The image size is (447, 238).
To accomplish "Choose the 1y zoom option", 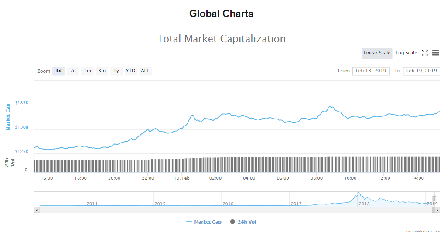I will [116, 71].
